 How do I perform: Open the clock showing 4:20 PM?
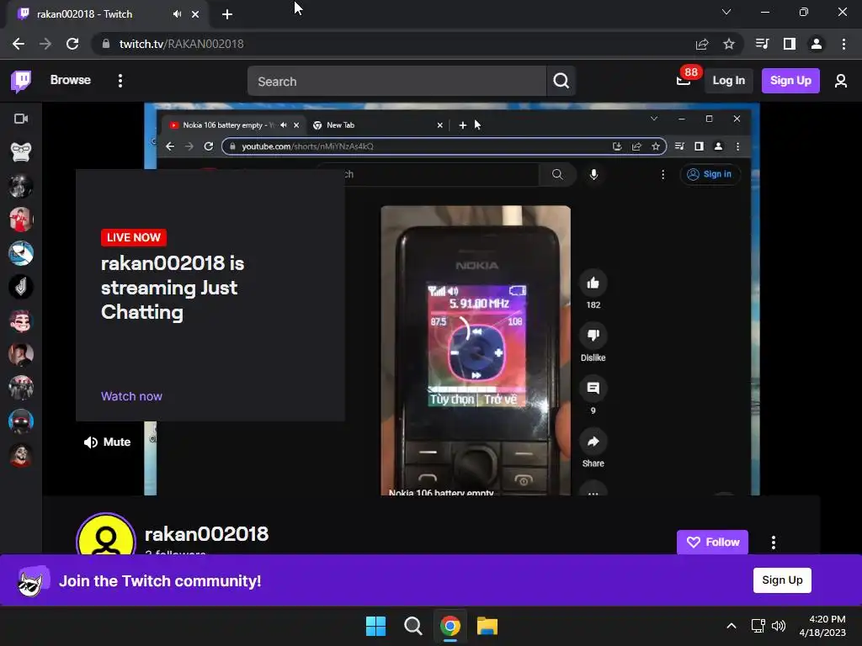pos(822,626)
